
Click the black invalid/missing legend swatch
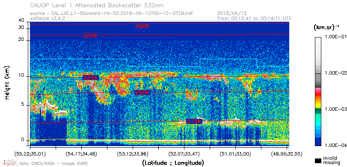(x=318, y=161)
